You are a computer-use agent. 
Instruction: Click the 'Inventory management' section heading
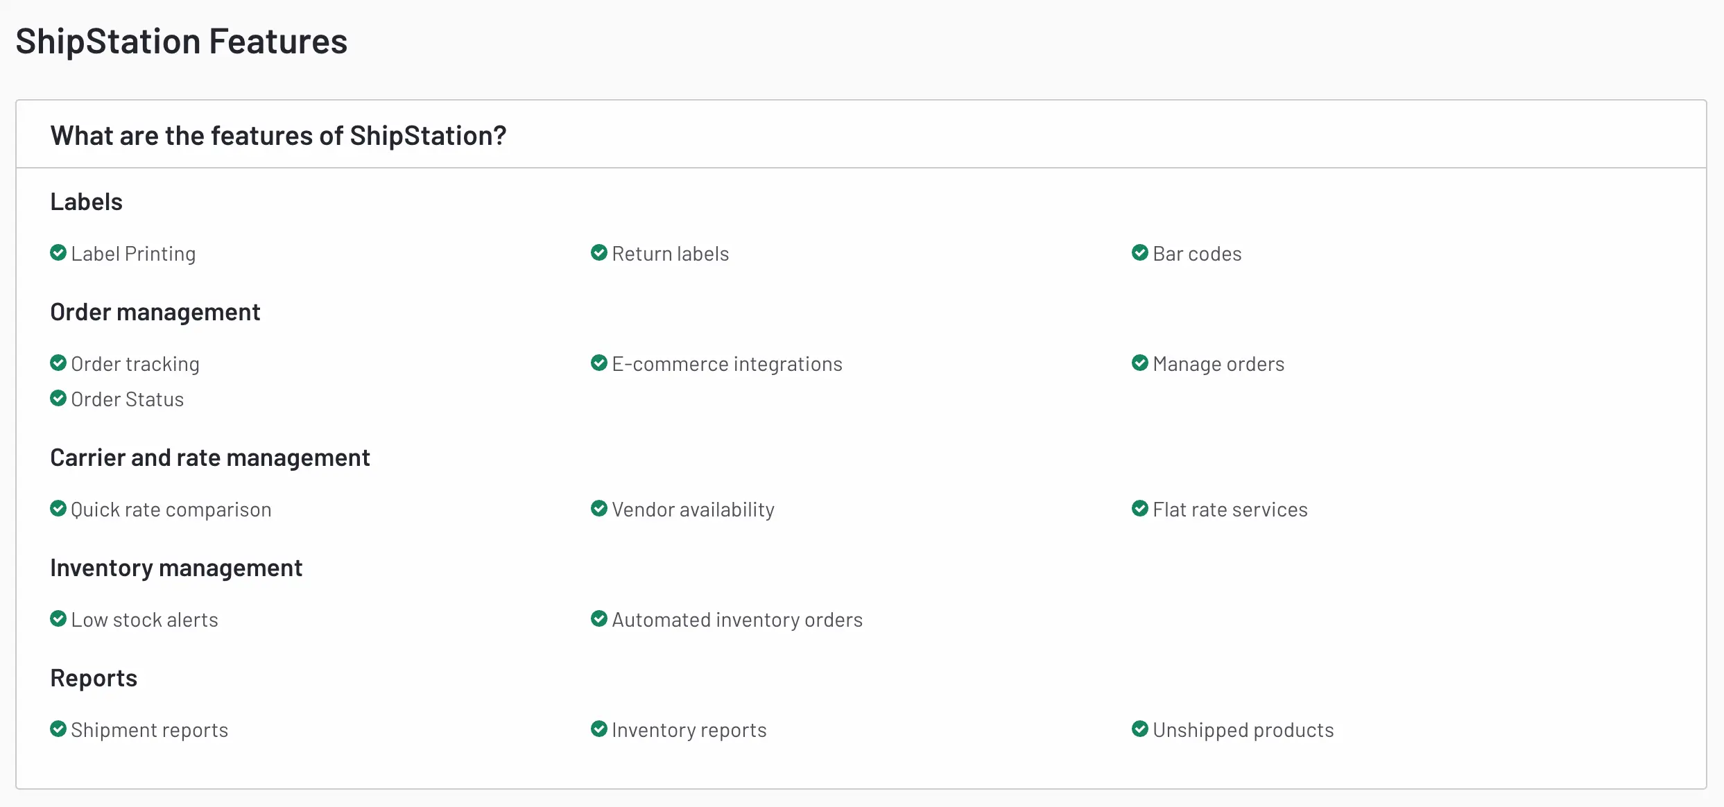tap(176, 569)
